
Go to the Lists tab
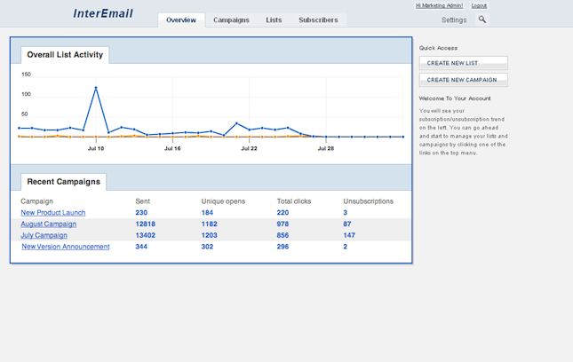click(x=274, y=20)
